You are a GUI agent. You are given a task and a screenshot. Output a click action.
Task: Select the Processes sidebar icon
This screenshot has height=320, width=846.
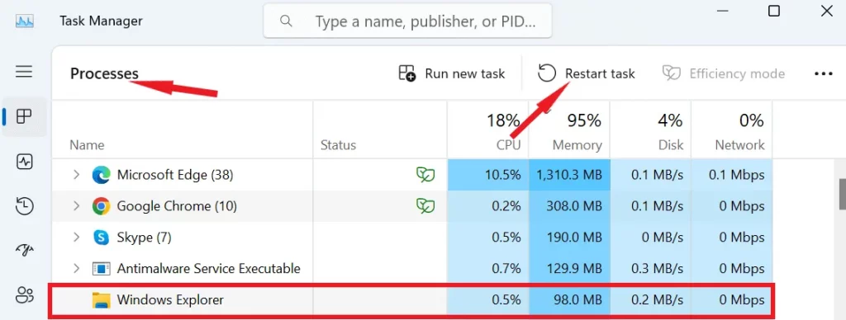point(24,116)
